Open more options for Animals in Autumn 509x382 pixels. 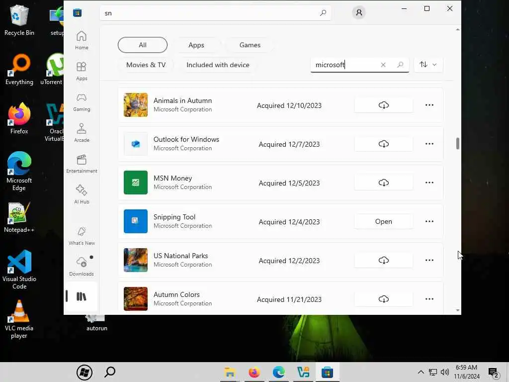(x=429, y=105)
